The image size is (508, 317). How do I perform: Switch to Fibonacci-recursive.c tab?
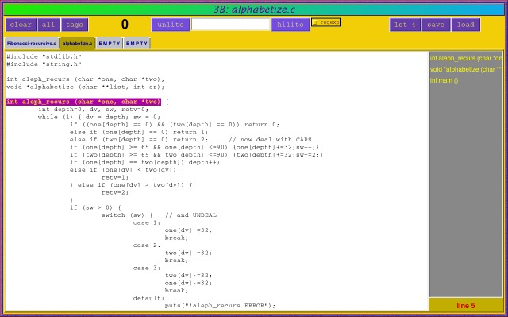pyautogui.click(x=32, y=44)
